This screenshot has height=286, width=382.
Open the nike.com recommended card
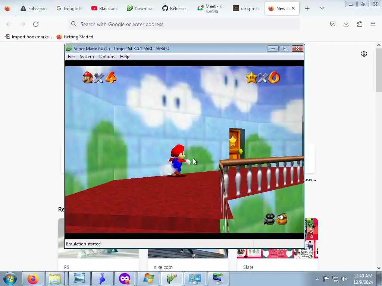pos(188,260)
